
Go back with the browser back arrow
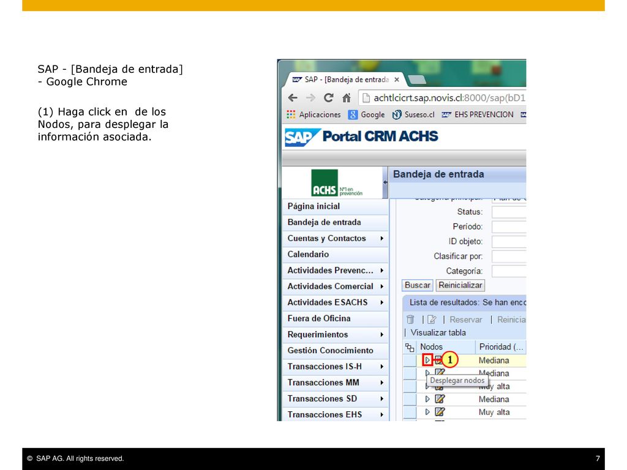[x=293, y=97]
